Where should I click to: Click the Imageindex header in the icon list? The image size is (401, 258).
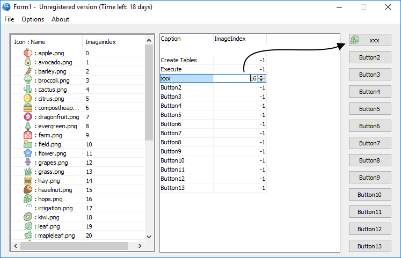[114, 42]
